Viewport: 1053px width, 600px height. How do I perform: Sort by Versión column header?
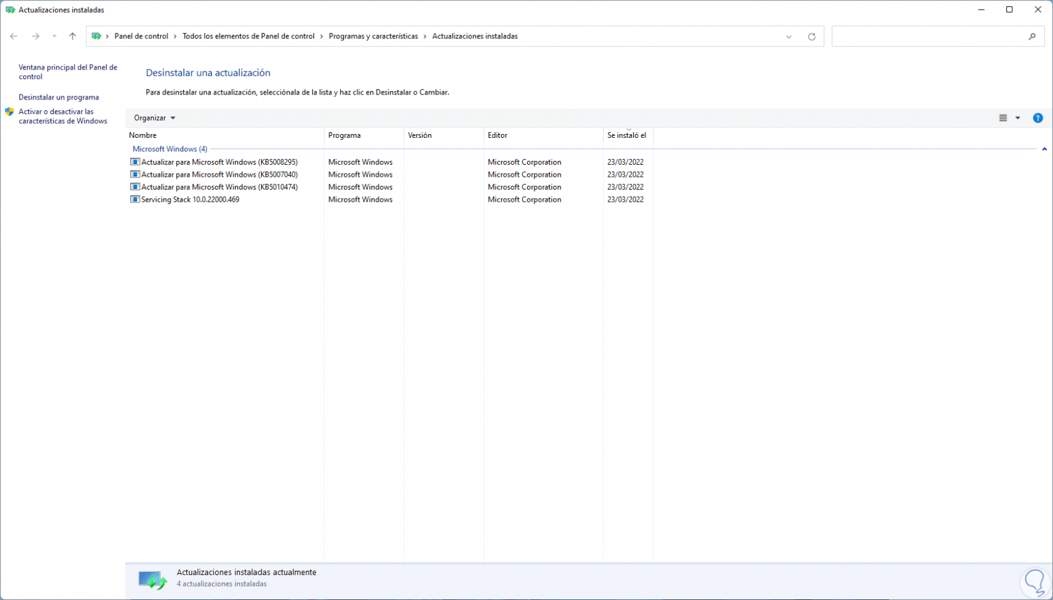(x=444, y=135)
